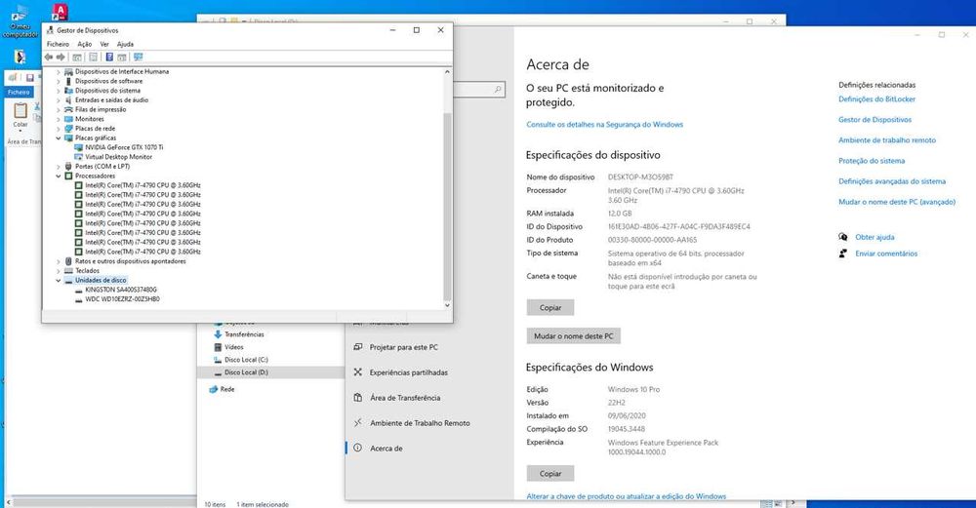Click the Settings search input field
The image size is (976, 508).
pyautogui.click(x=478, y=90)
